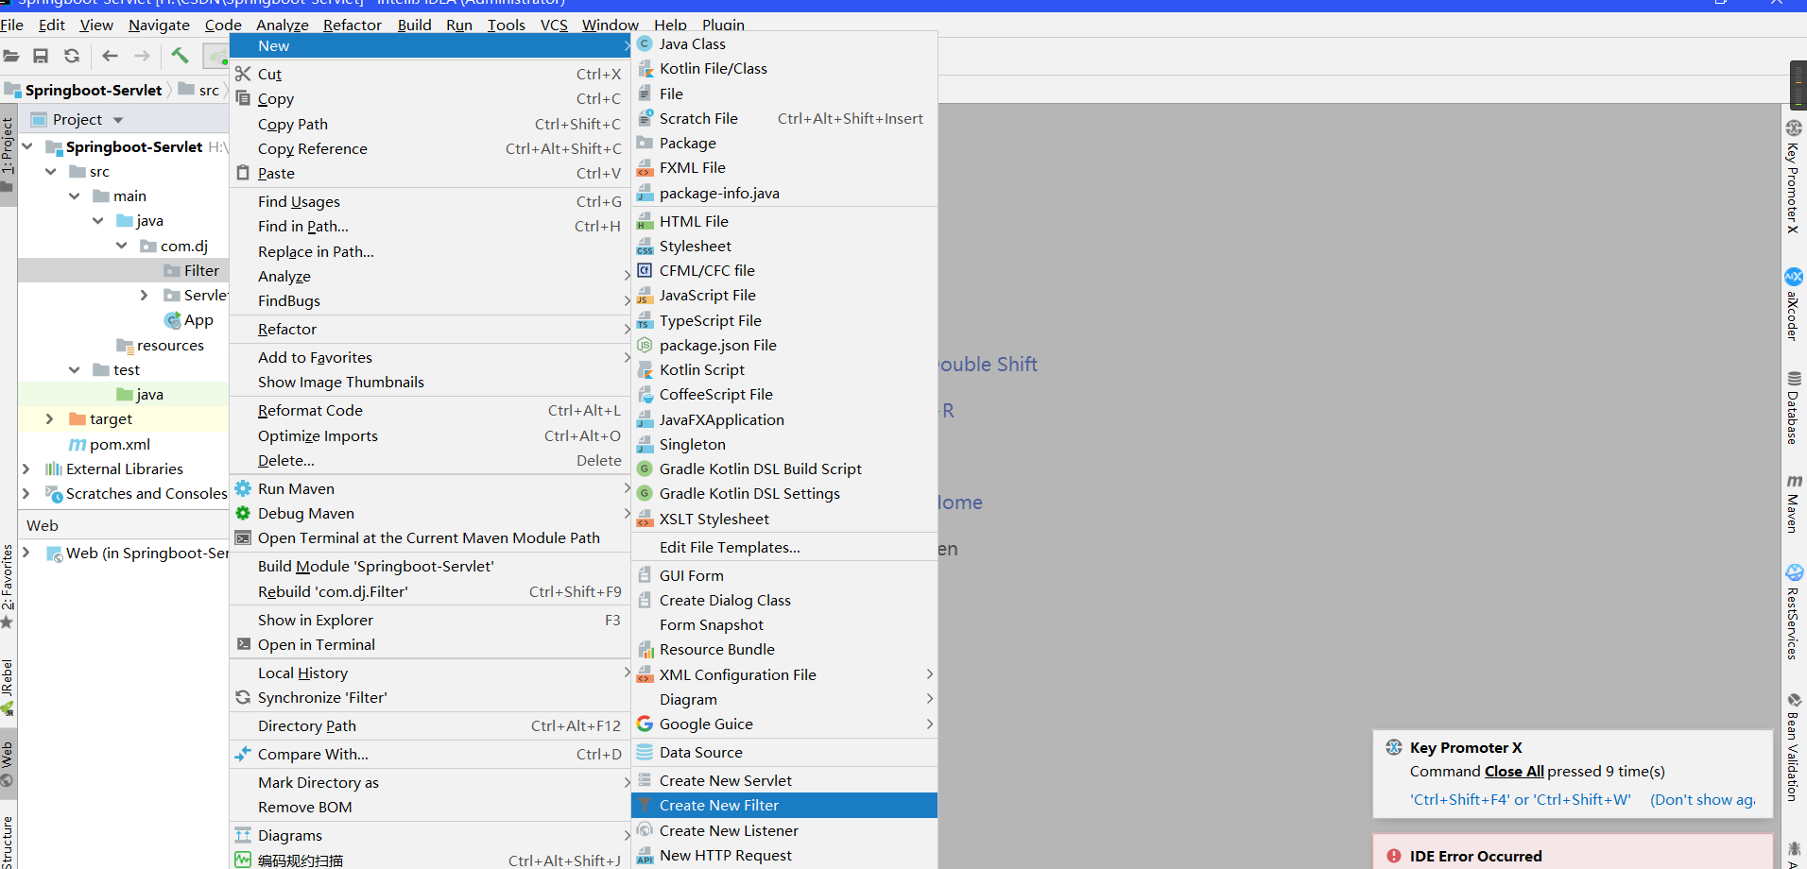This screenshot has height=869, width=1807.
Task: Click the Don't show again link
Action: point(1703,799)
